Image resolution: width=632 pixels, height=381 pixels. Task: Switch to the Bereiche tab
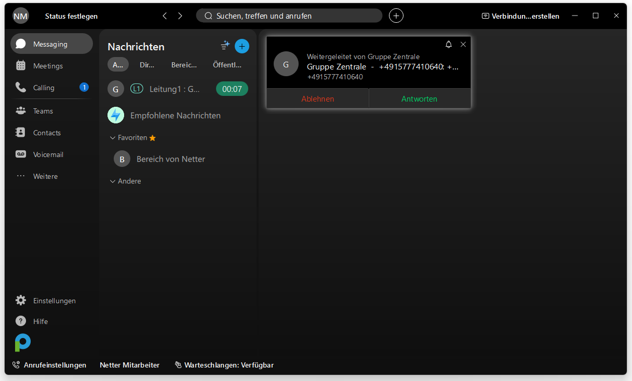click(184, 65)
